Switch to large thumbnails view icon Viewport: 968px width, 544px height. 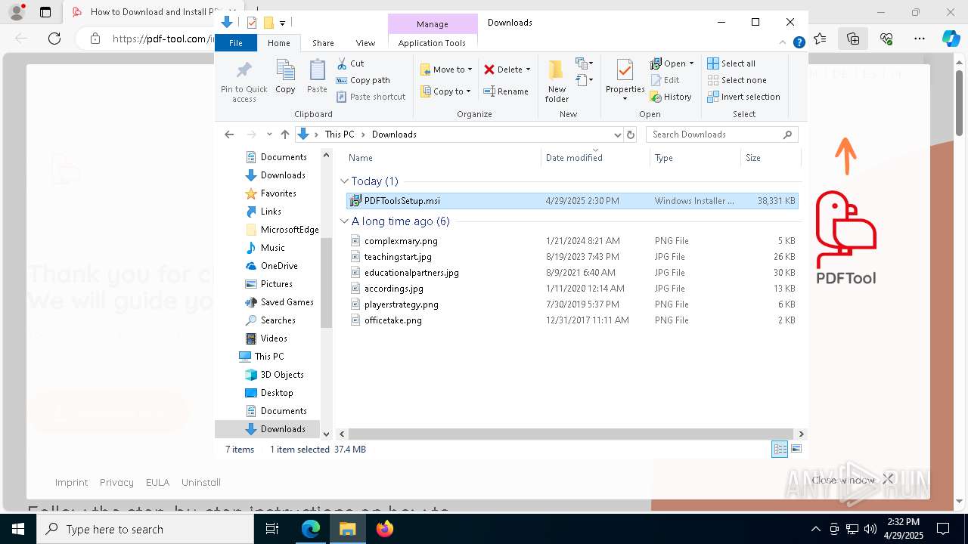tap(796, 450)
